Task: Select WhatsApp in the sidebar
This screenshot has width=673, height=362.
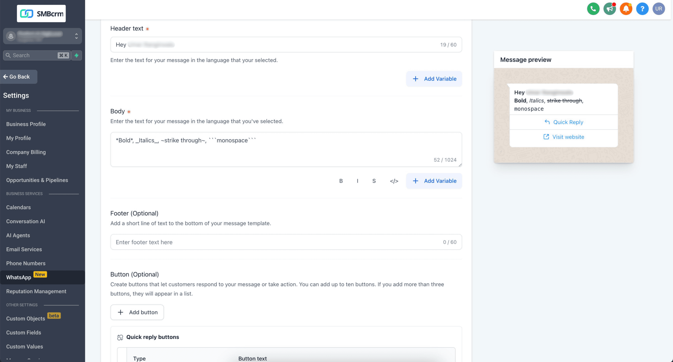Action: (x=42, y=277)
